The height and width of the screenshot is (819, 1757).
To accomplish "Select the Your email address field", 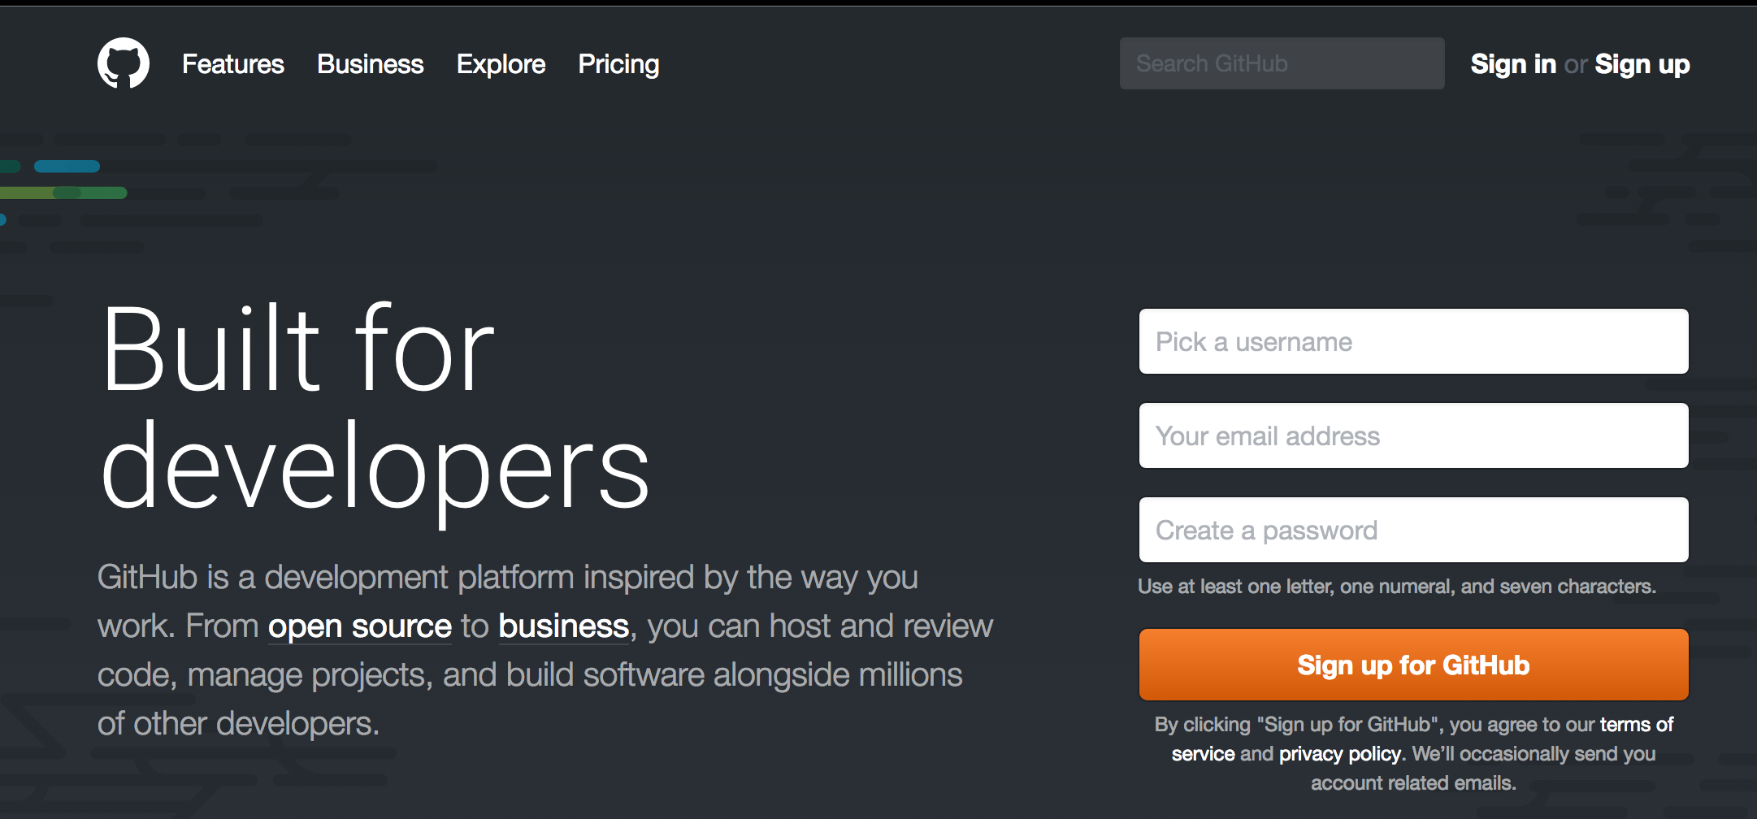I will pos(1413,435).
